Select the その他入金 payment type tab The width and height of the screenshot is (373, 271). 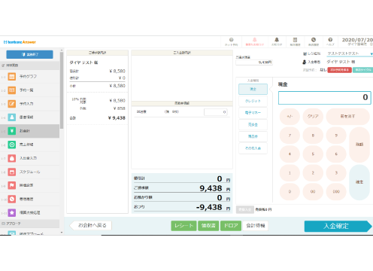click(253, 148)
